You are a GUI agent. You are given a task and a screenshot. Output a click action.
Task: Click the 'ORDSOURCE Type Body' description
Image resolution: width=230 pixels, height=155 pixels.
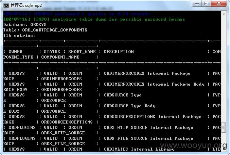click(x=129, y=106)
